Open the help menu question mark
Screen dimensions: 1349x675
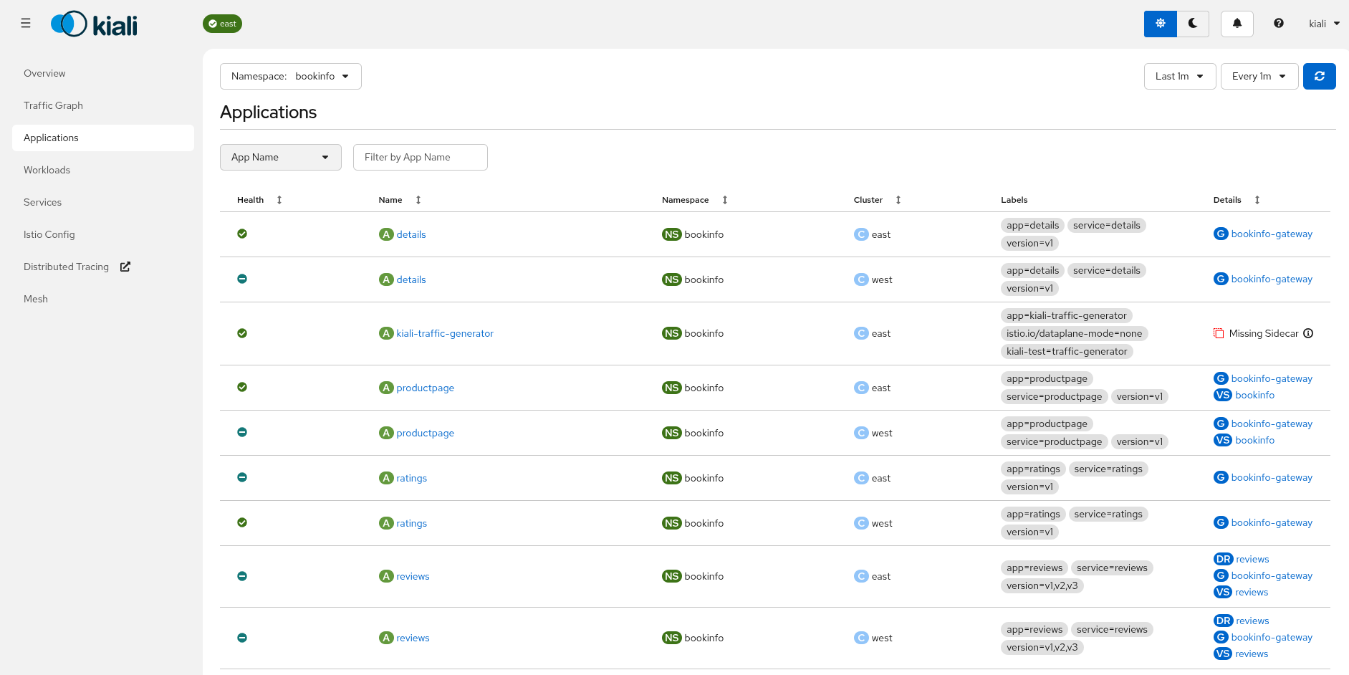click(x=1278, y=23)
